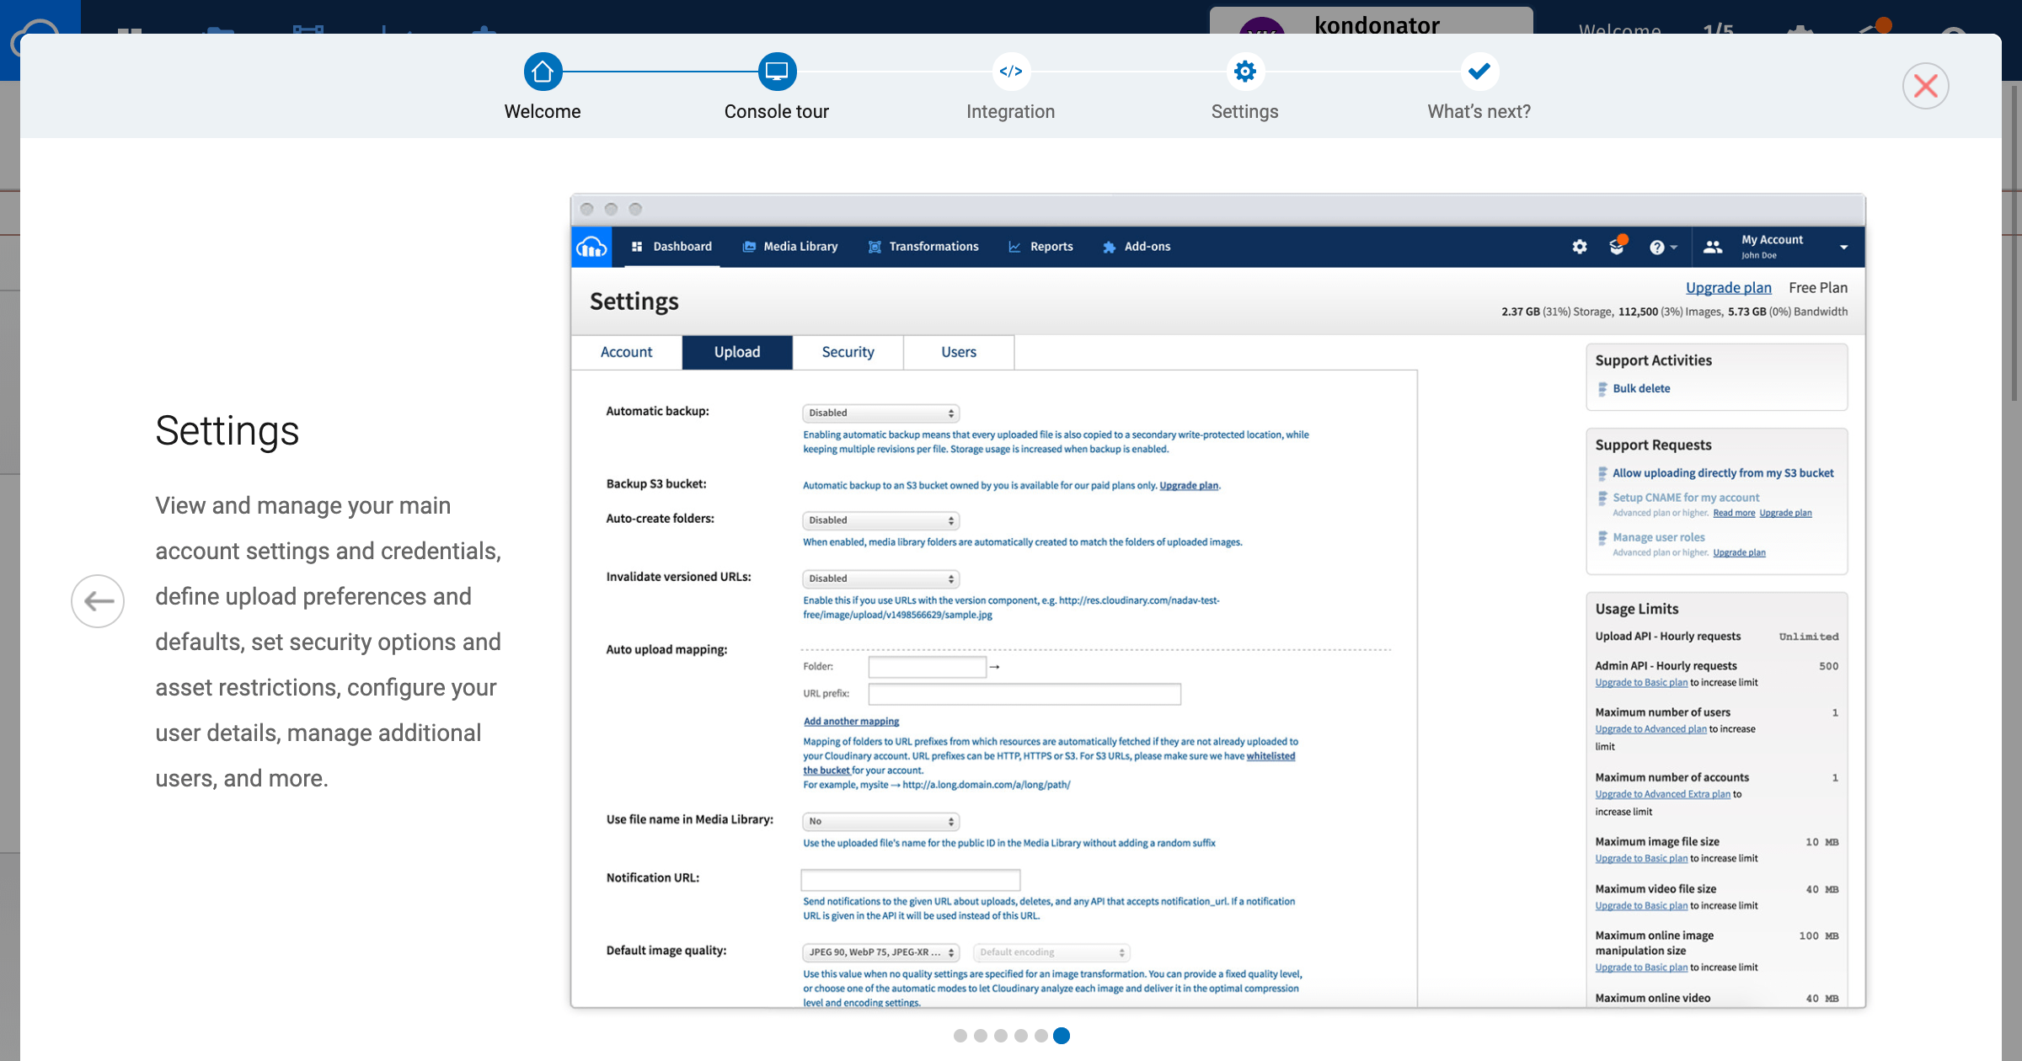
Task: Select the last highlighted pagination dot
Action: [1062, 1036]
